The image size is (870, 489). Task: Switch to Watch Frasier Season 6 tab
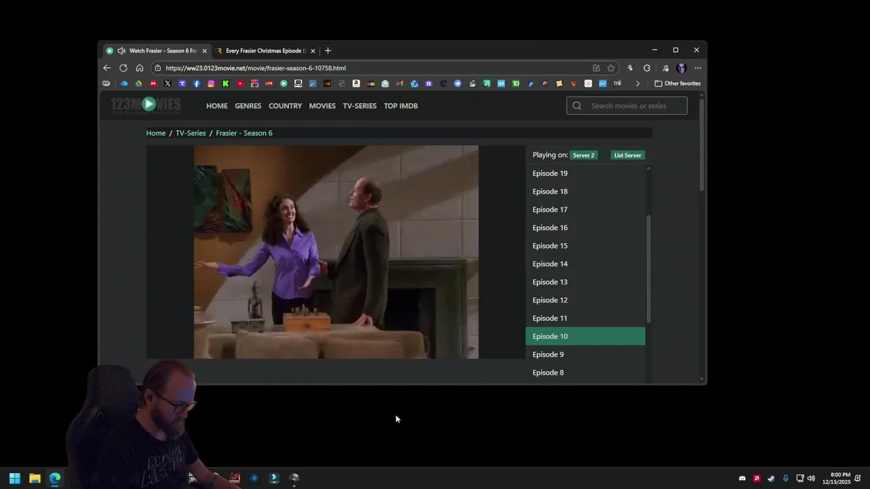[156, 51]
